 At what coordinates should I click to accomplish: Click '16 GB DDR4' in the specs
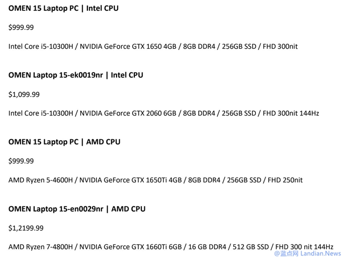click(x=206, y=246)
